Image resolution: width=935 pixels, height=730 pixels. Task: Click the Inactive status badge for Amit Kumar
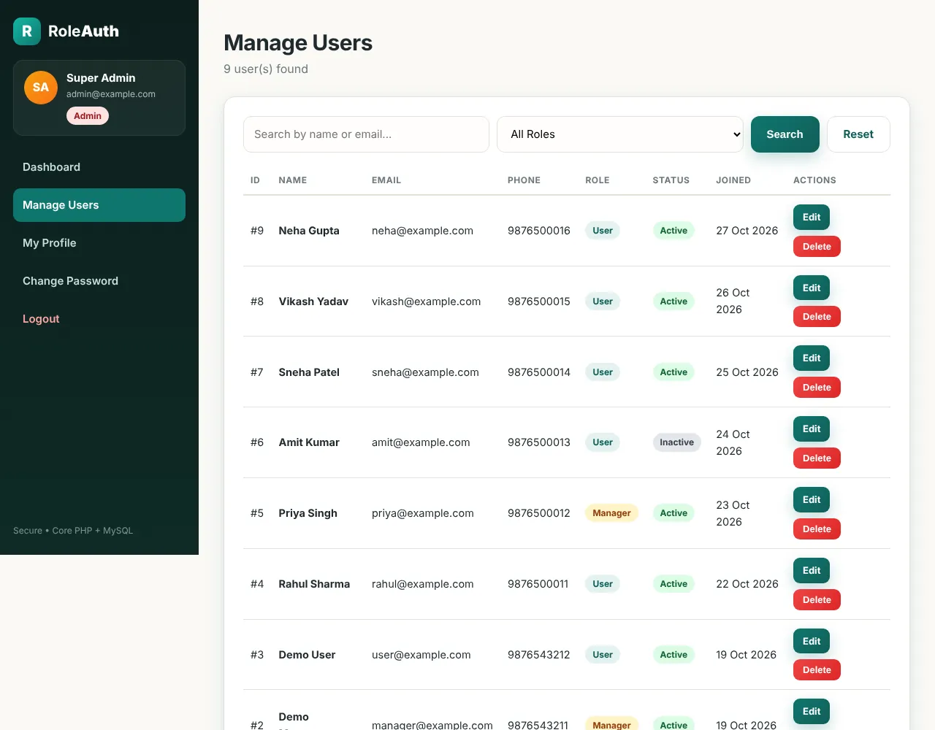point(677,442)
